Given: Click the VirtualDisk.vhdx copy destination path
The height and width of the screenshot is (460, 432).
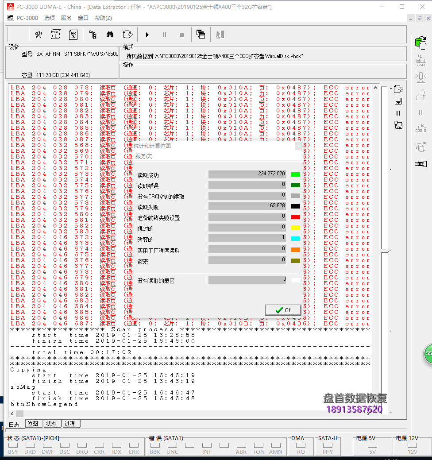Looking at the screenshot, I should point(214,56).
